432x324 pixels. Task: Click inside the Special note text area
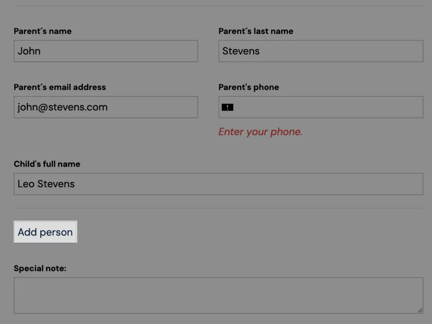point(219,295)
